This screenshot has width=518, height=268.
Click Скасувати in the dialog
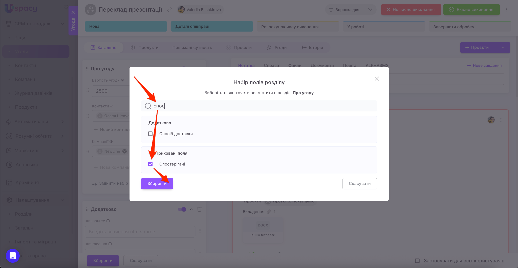(x=359, y=184)
